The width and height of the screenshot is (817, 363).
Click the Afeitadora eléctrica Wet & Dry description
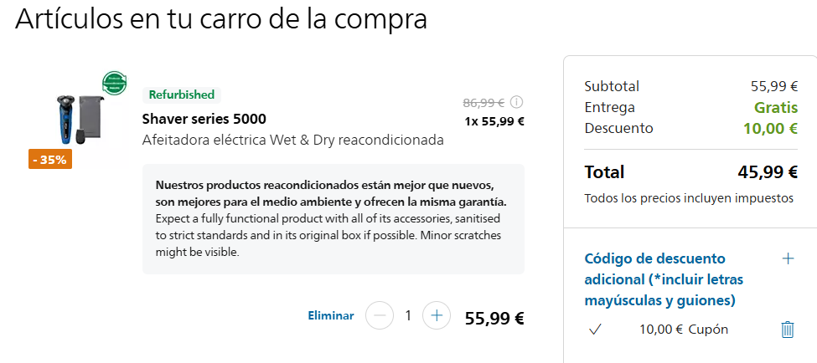(292, 140)
